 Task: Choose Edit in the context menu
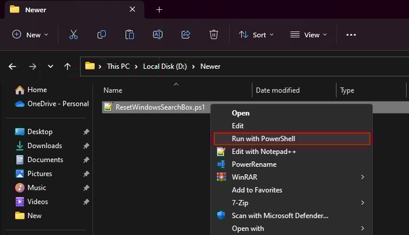click(x=292, y=126)
